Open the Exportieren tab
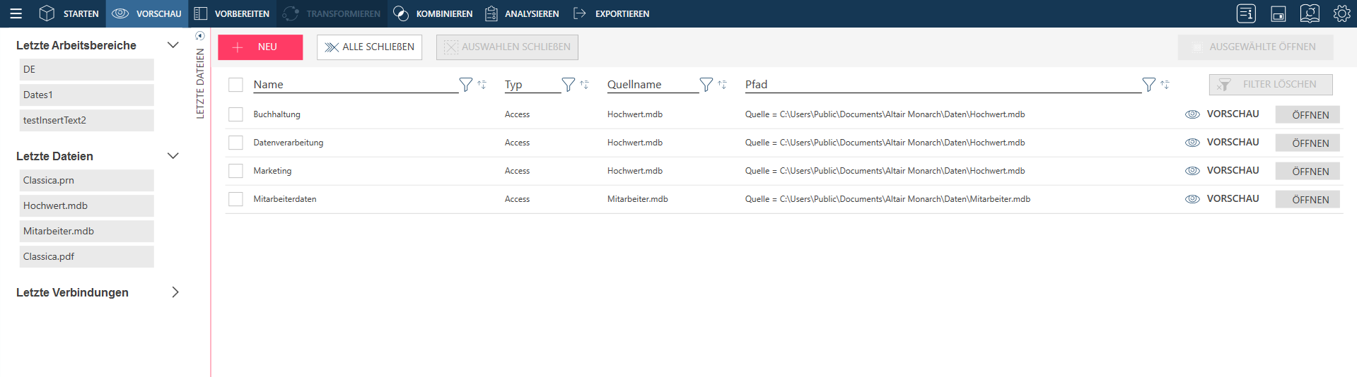1357x377 pixels. pos(611,13)
